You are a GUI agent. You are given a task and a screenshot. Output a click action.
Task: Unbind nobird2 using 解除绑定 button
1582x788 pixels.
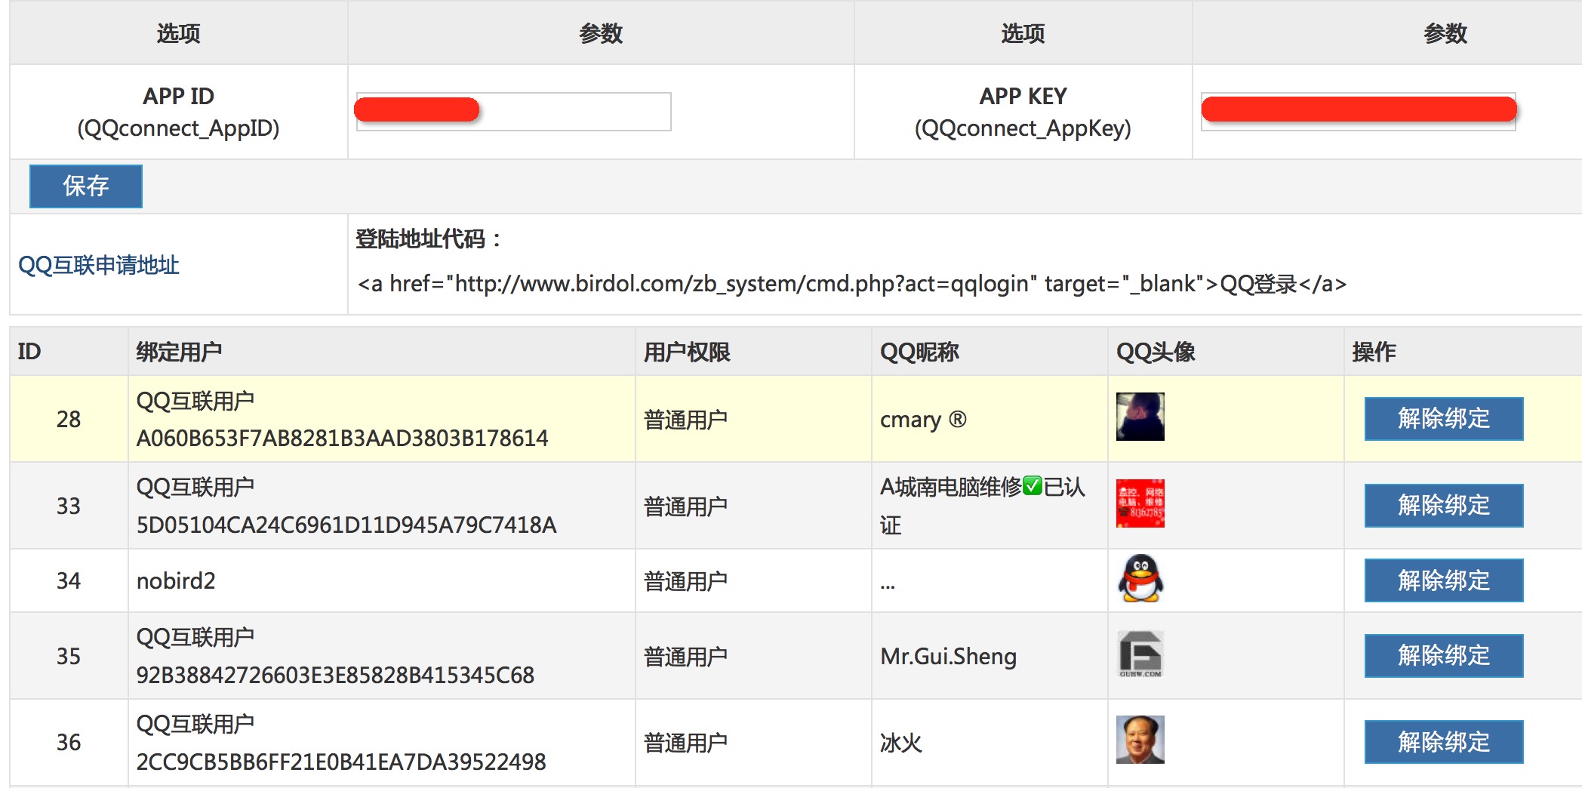click(x=1444, y=580)
